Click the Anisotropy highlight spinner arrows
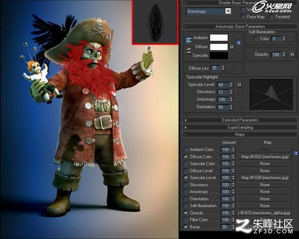299x239 pixels. pos(231,100)
